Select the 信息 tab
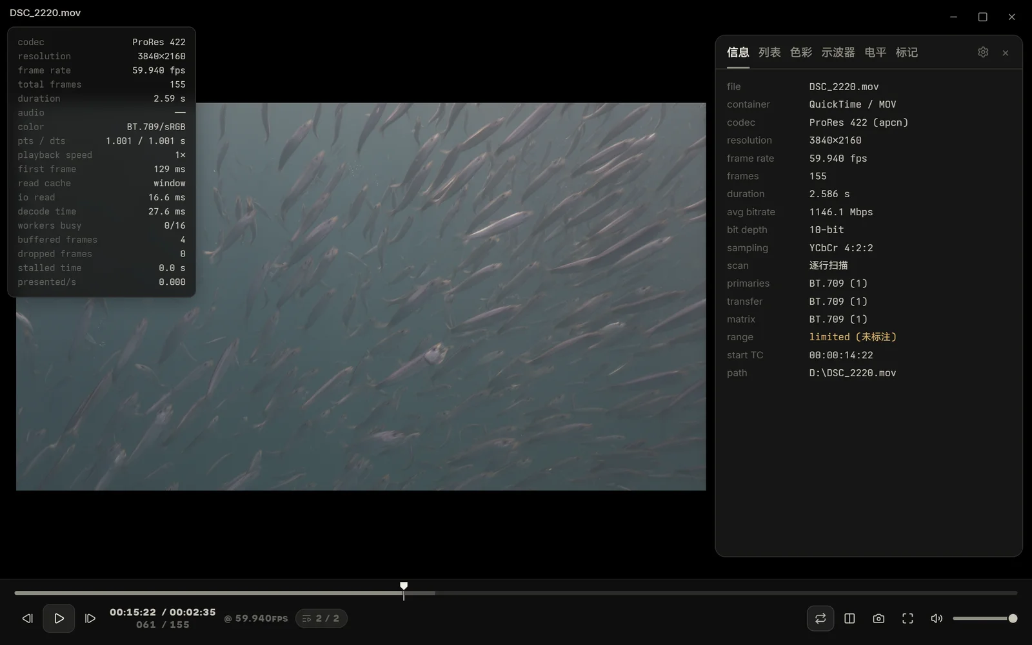The width and height of the screenshot is (1032, 645). pyautogui.click(x=738, y=52)
